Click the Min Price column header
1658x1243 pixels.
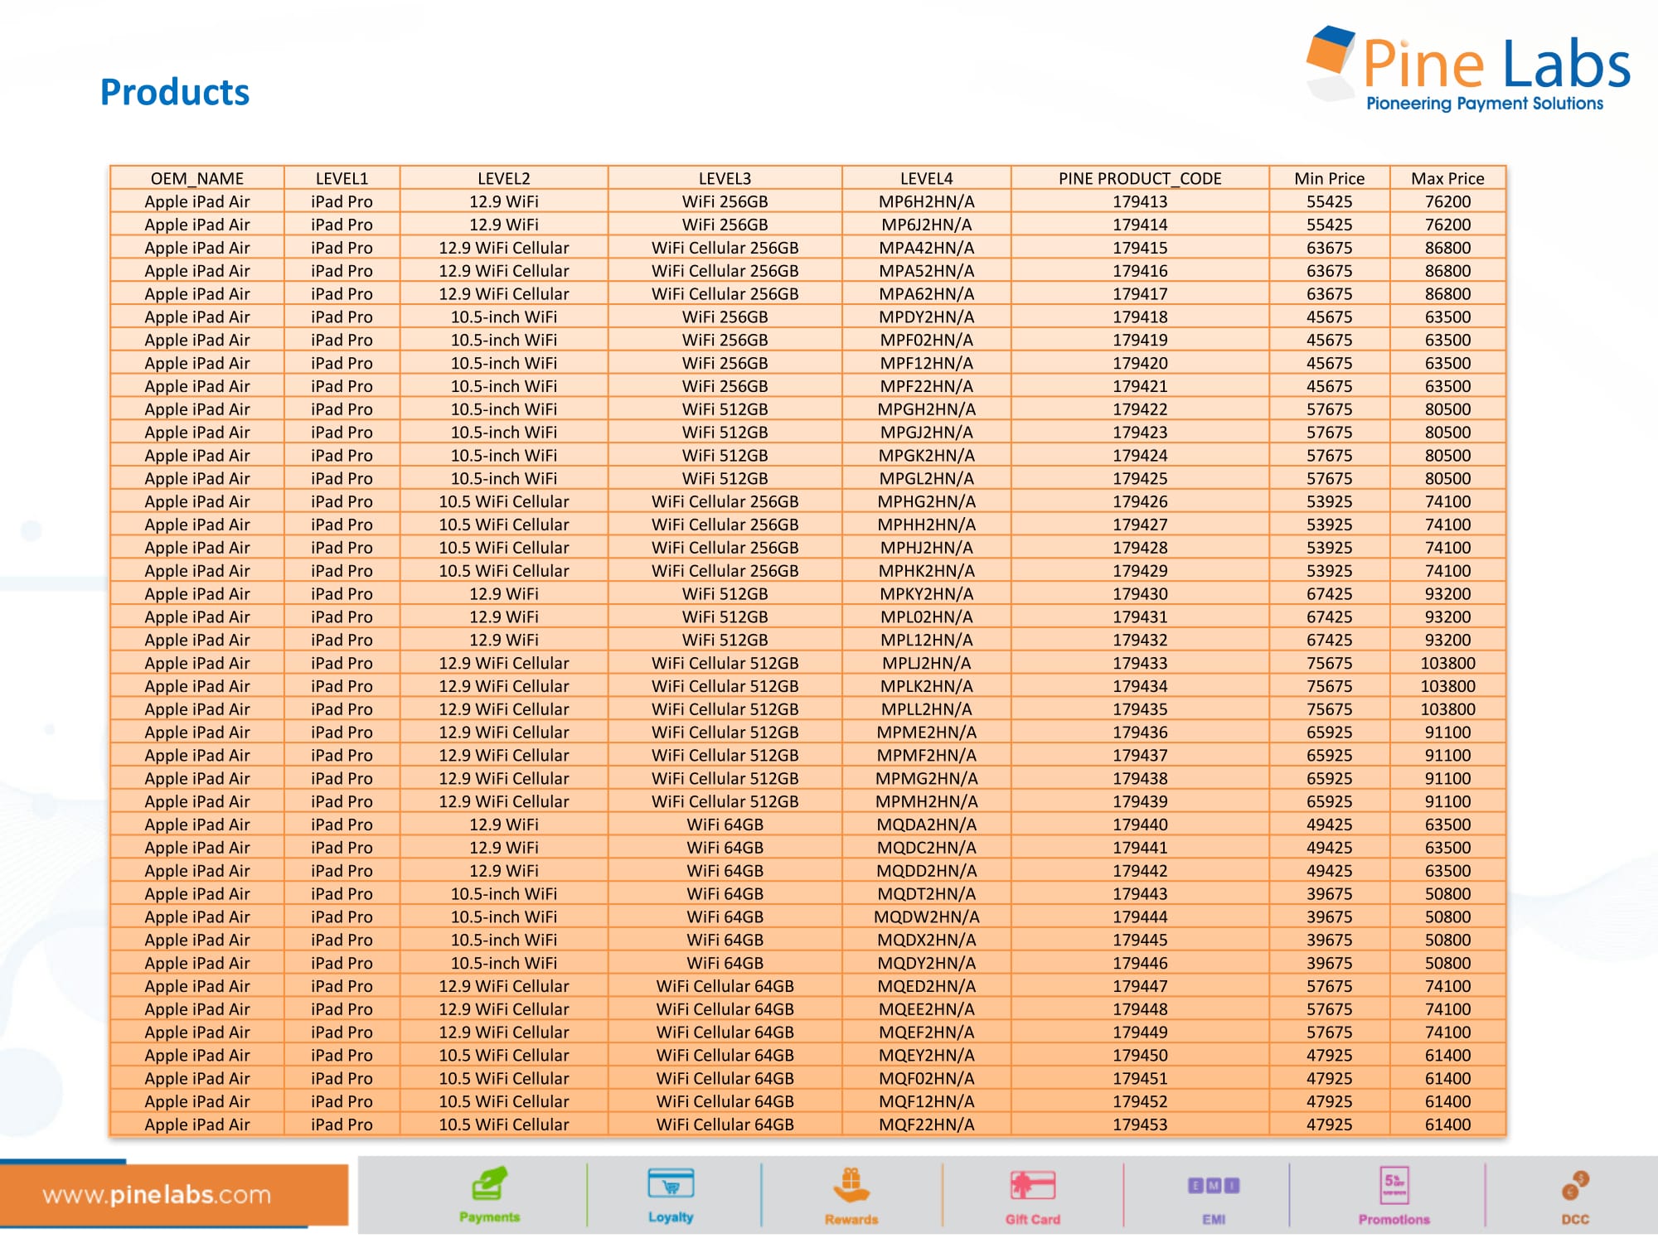(x=1329, y=178)
